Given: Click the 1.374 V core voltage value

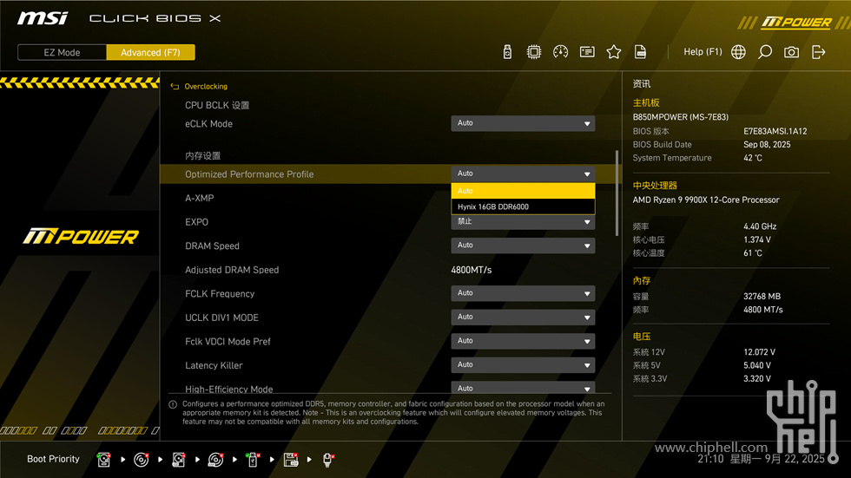Looking at the screenshot, I should [x=756, y=239].
